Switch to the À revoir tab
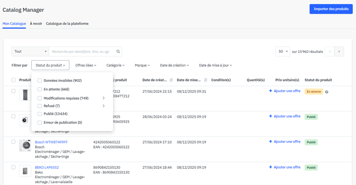The image size is (356, 185). click(36, 24)
